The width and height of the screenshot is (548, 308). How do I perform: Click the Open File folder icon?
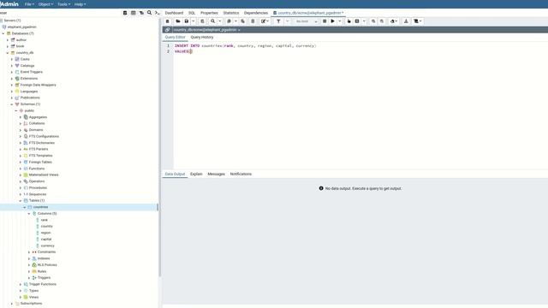coord(178,21)
